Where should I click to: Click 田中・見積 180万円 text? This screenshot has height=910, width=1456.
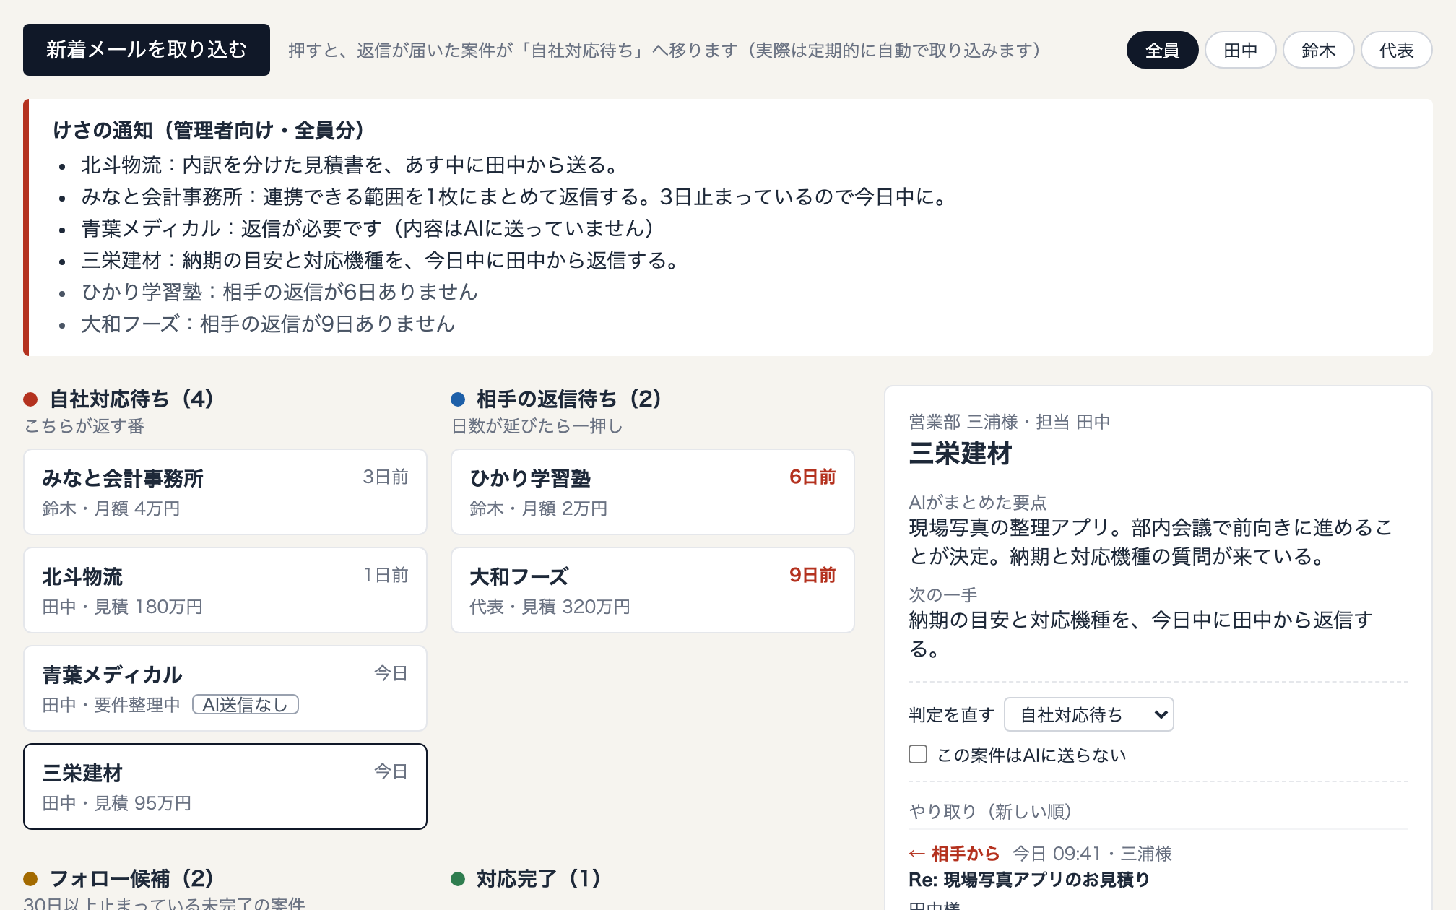tap(123, 607)
